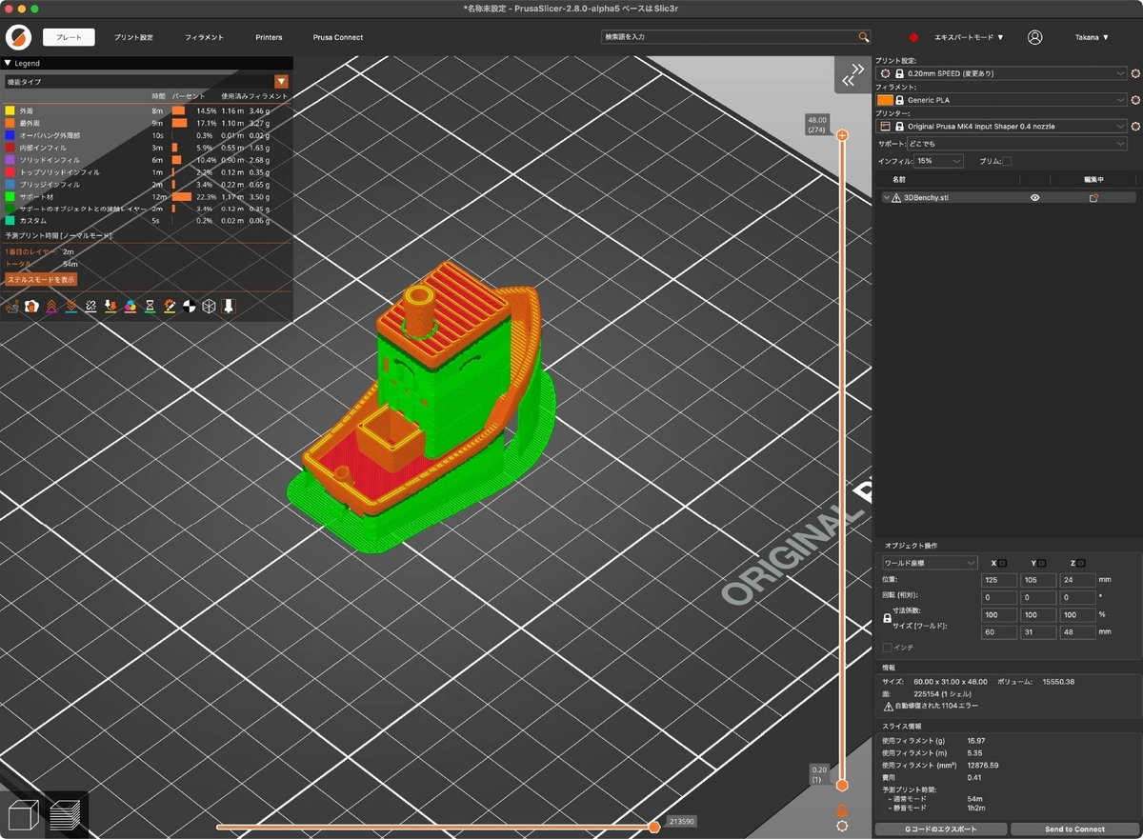
Task: Click the yellow 外周 legend color swatch
Action: pos(10,111)
